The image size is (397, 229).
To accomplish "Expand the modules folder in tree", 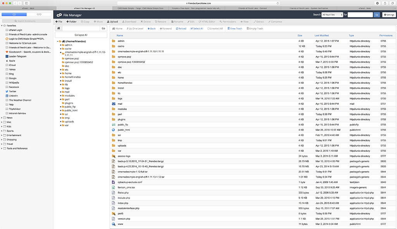I will click(x=61, y=95).
